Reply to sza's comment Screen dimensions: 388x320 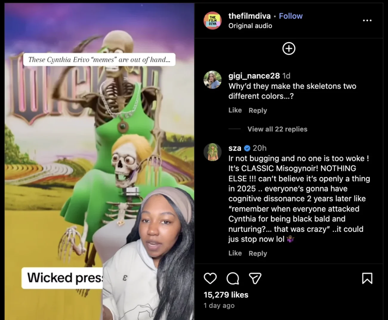[258, 253]
